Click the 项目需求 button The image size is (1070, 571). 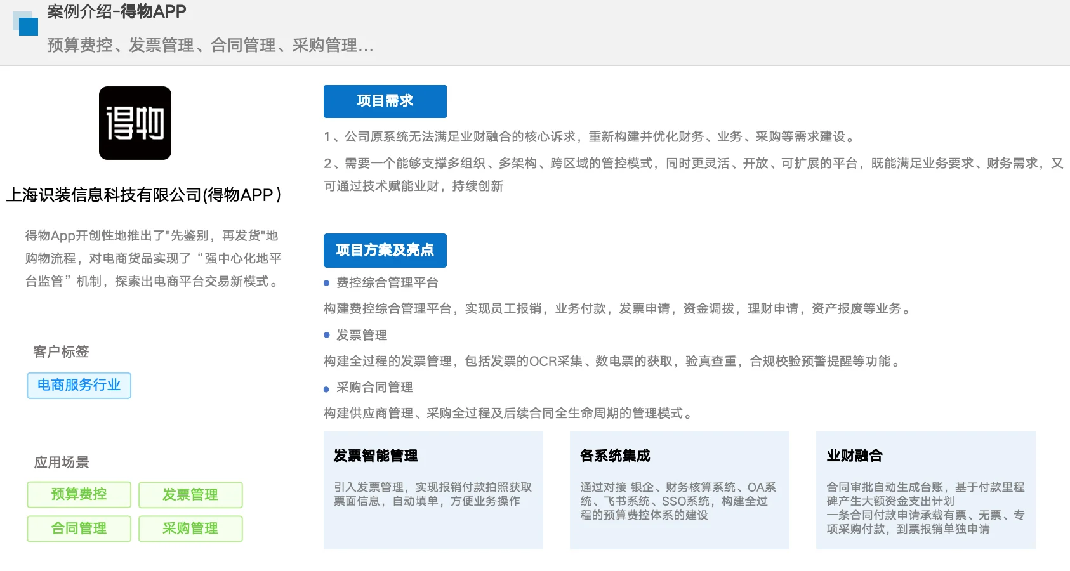pos(385,102)
